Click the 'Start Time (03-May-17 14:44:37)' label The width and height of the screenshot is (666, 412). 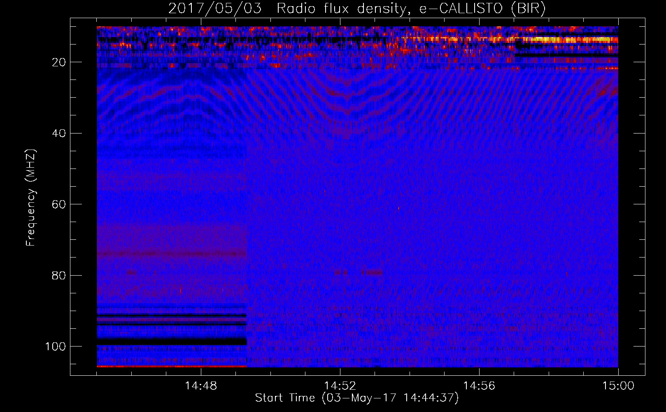click(357, 398)
